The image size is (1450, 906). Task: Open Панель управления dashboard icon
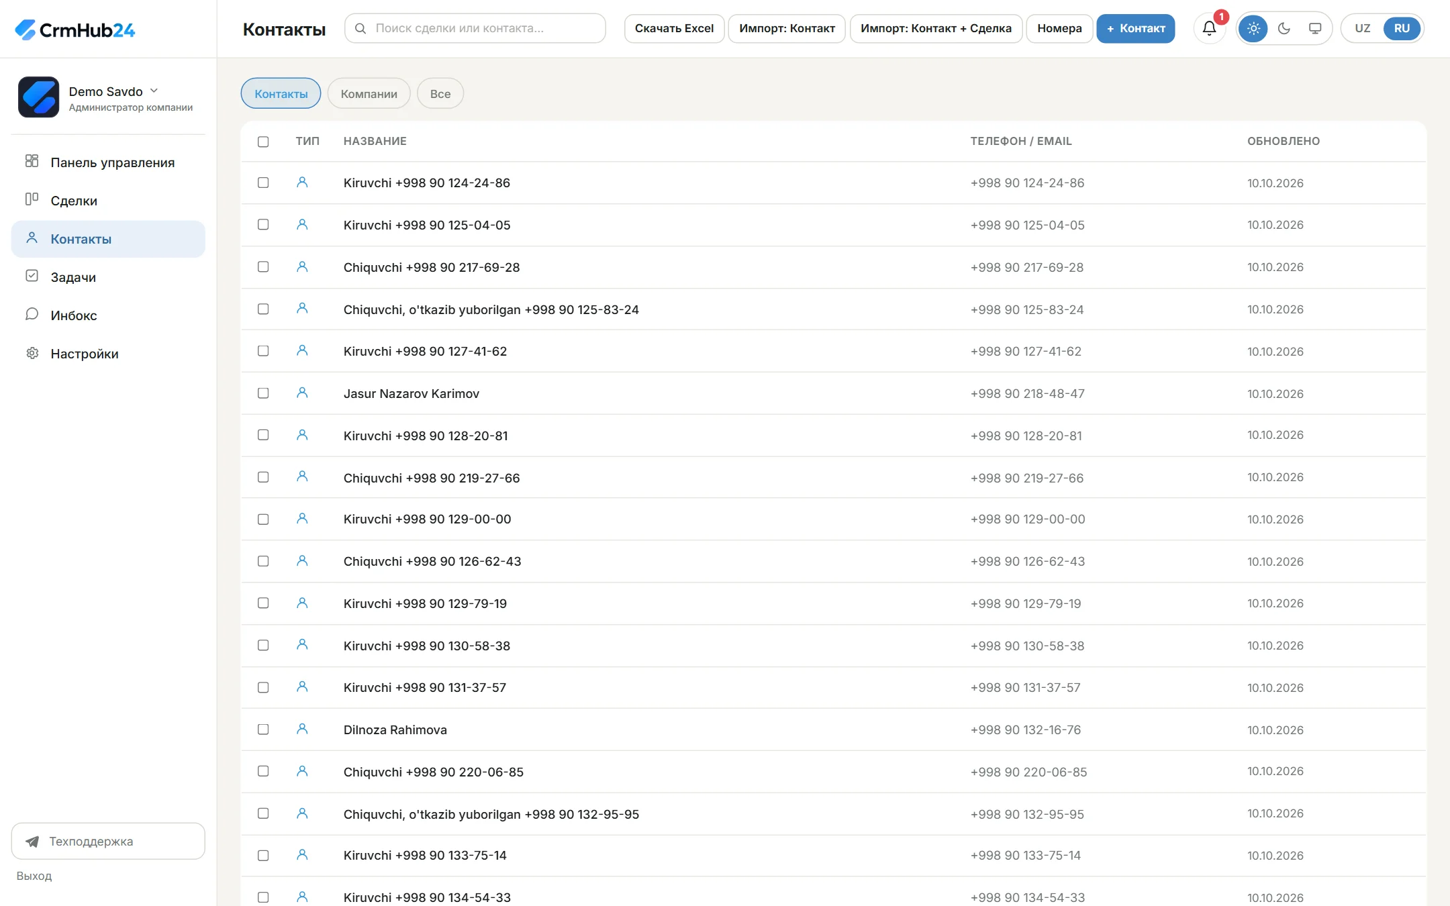tap(32, 161)
